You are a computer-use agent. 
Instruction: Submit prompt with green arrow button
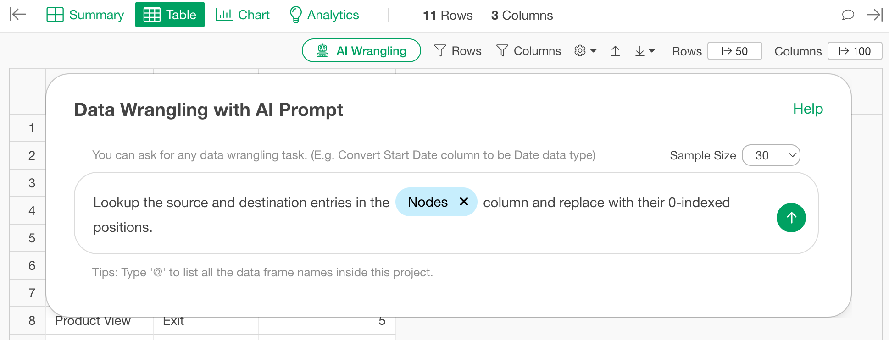click(x=791, y=218)
